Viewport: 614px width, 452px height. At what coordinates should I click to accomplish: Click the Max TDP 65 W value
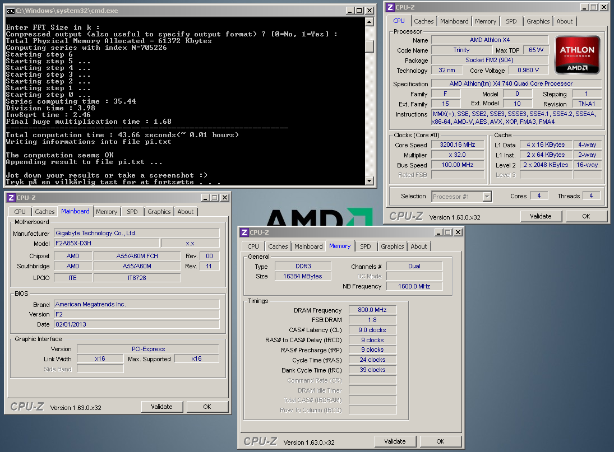(x=535, y=50)
